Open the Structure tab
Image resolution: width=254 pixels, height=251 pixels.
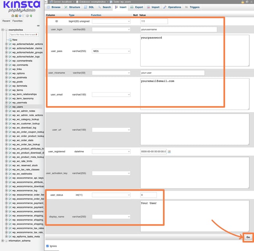[73, 7]
